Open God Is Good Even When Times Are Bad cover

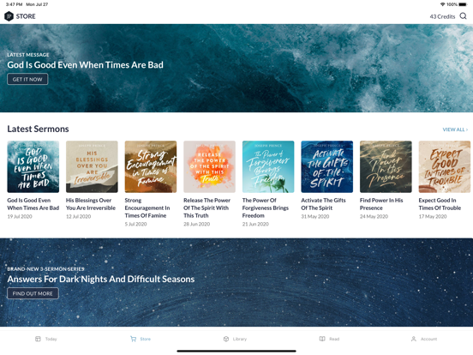33,166
